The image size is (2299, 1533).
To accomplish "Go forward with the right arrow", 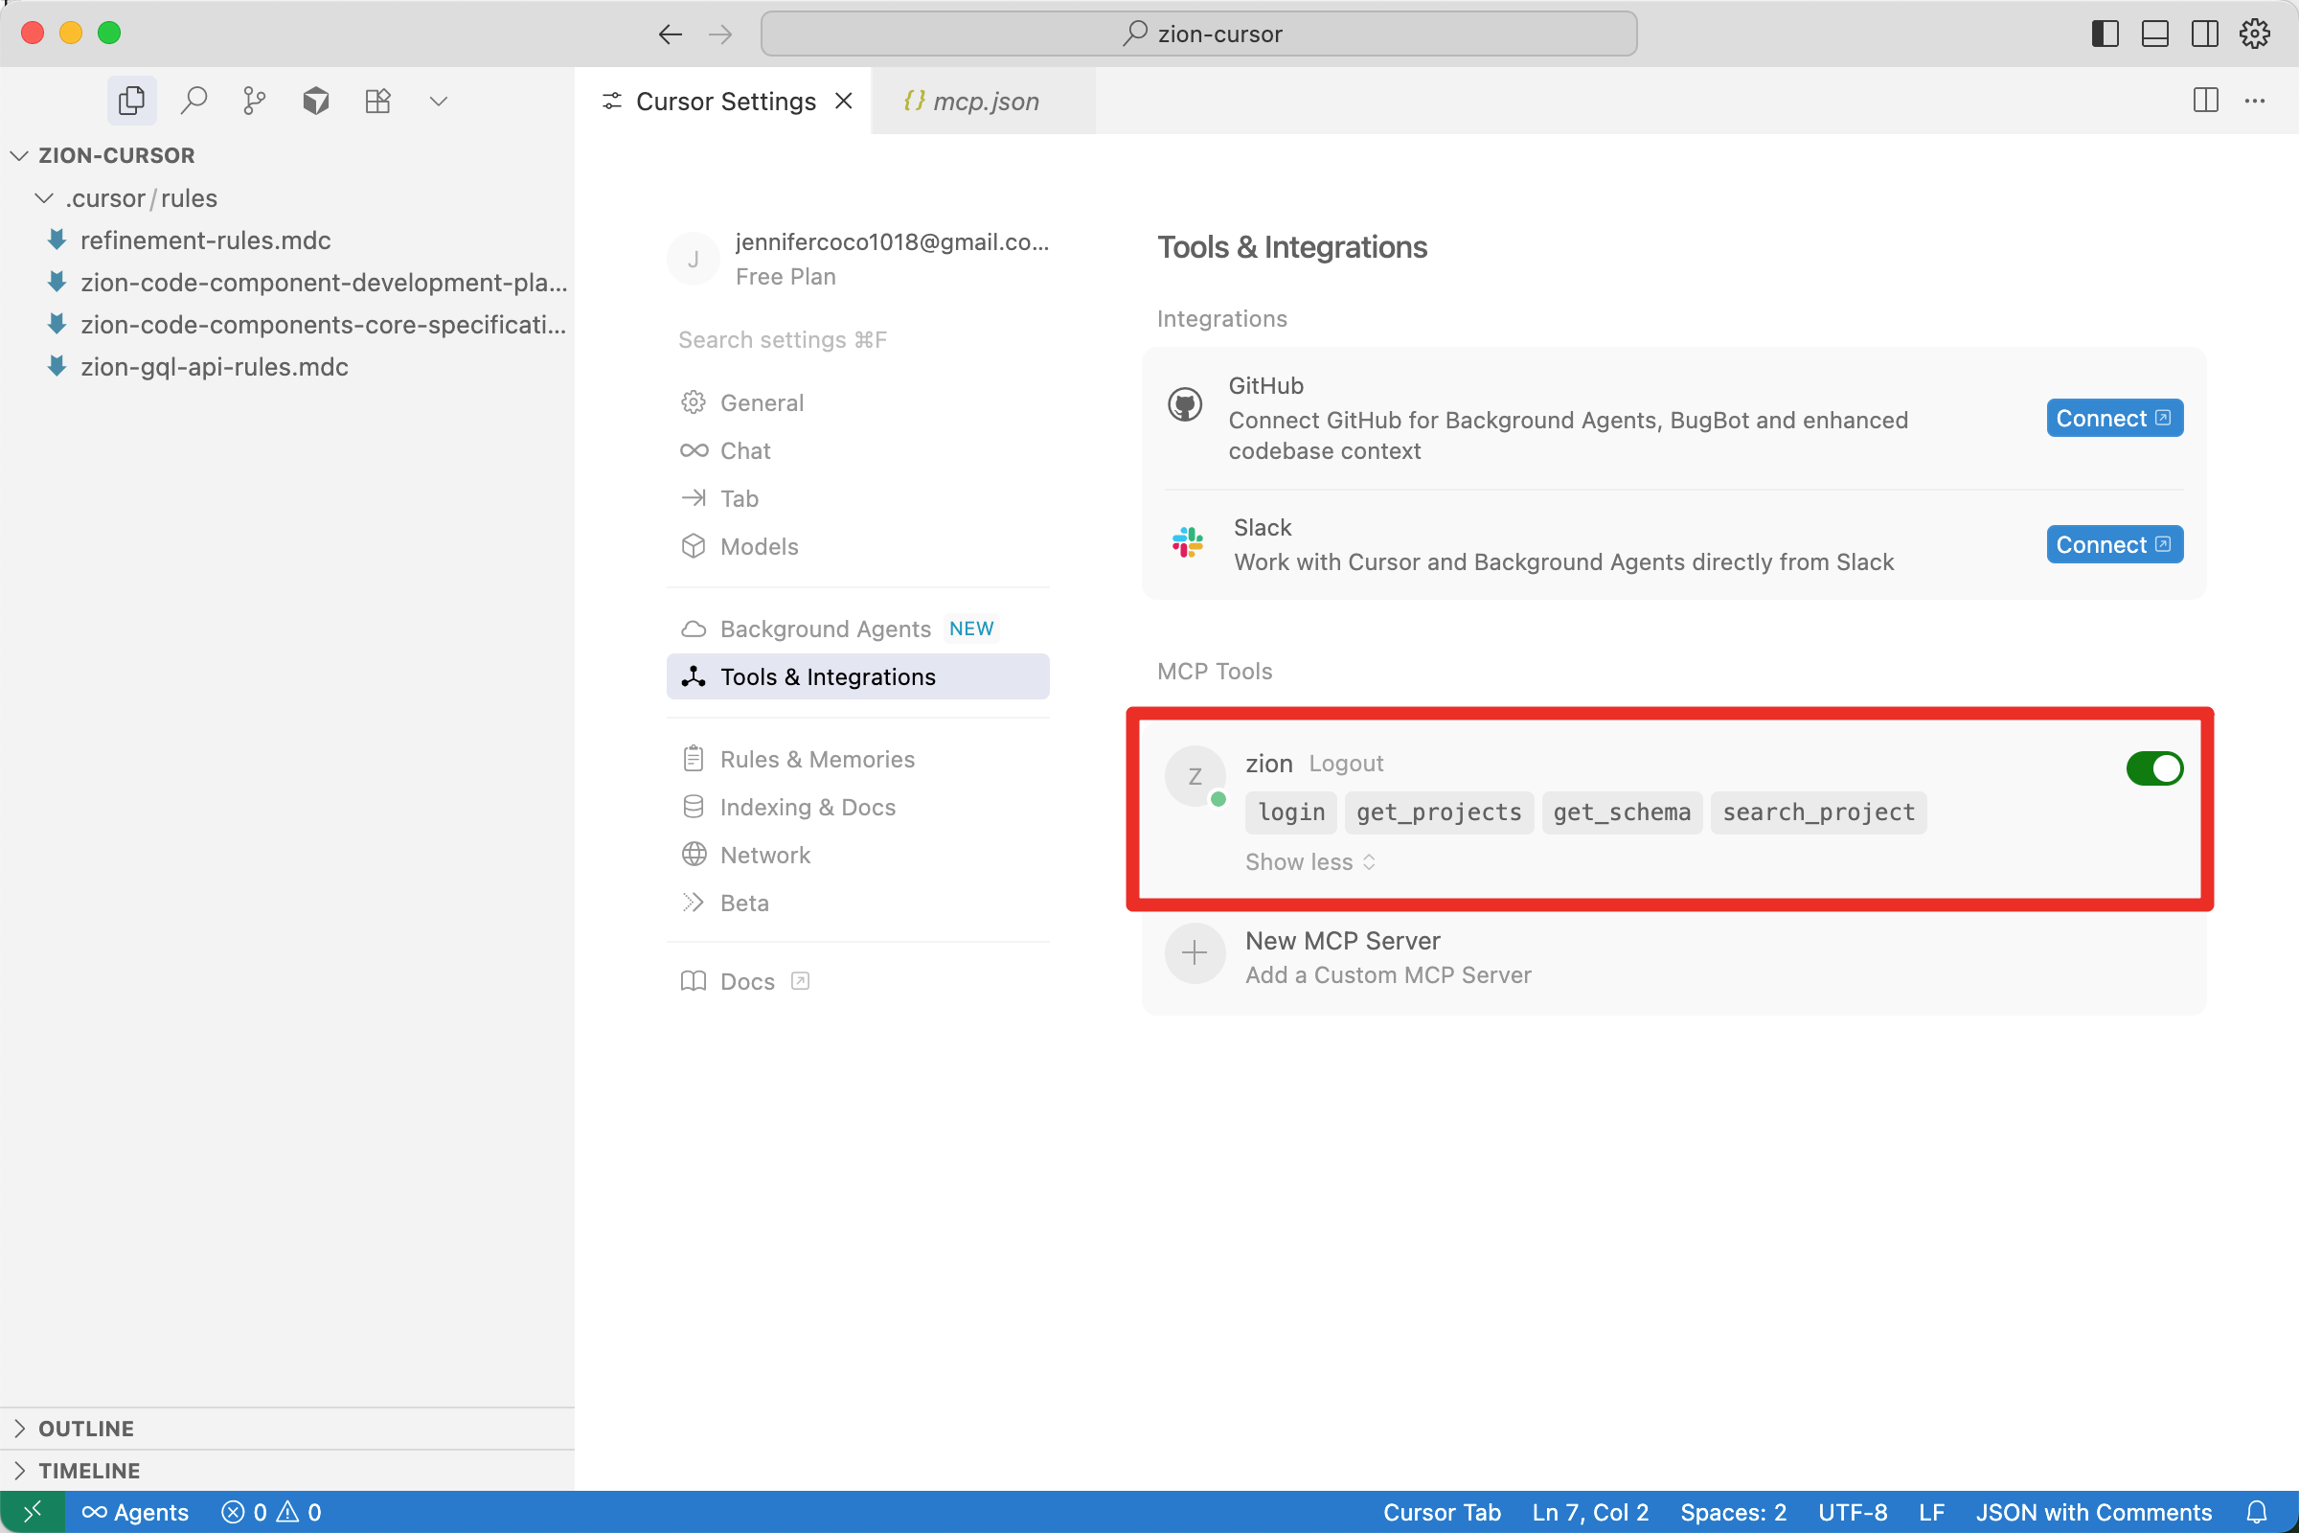I will 720,34.
